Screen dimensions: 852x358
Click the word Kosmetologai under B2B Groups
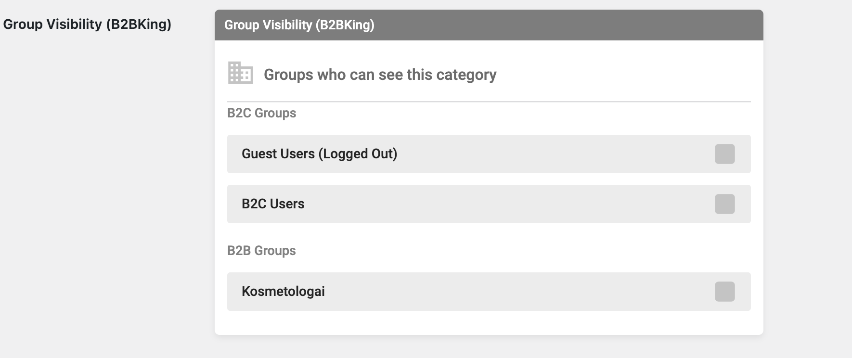(x=283, y=291)
